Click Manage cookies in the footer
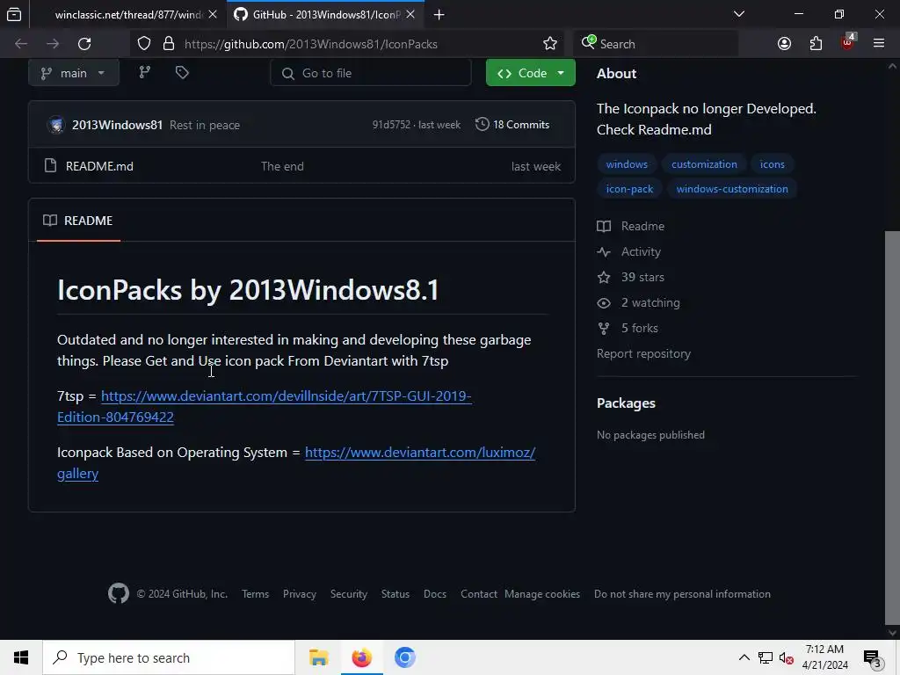 [541, 594]
